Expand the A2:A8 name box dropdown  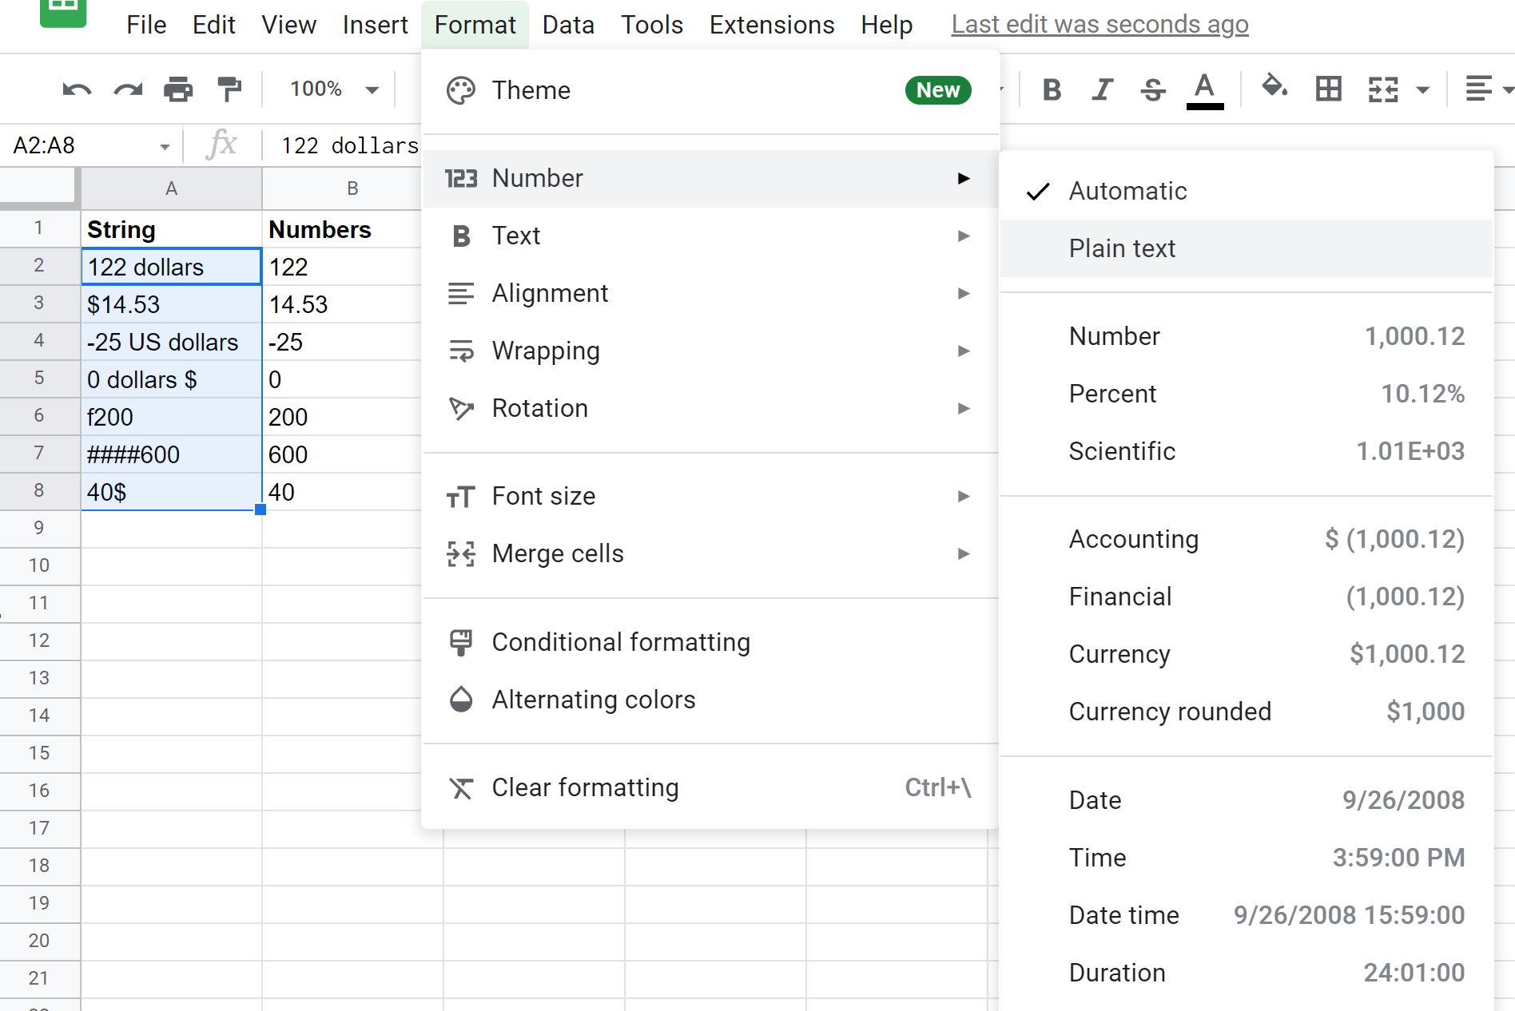pos(165,146)
